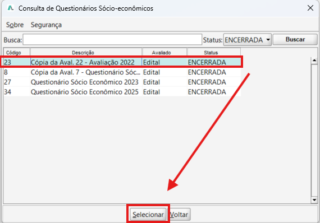Click ENCERRADA status cell in row 27
Viewport: 320px width, 223px height.
coord(214,82)
